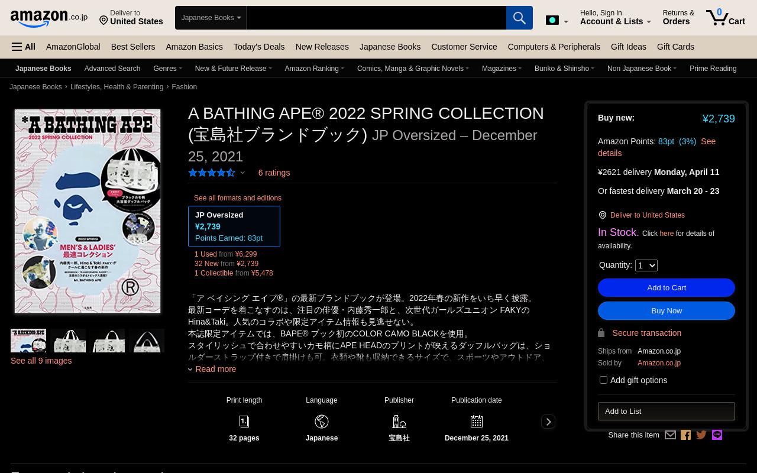The height and width of the screenshot is (473, 757).
Task: Share this item on Twitter
Action: [701, 435]
